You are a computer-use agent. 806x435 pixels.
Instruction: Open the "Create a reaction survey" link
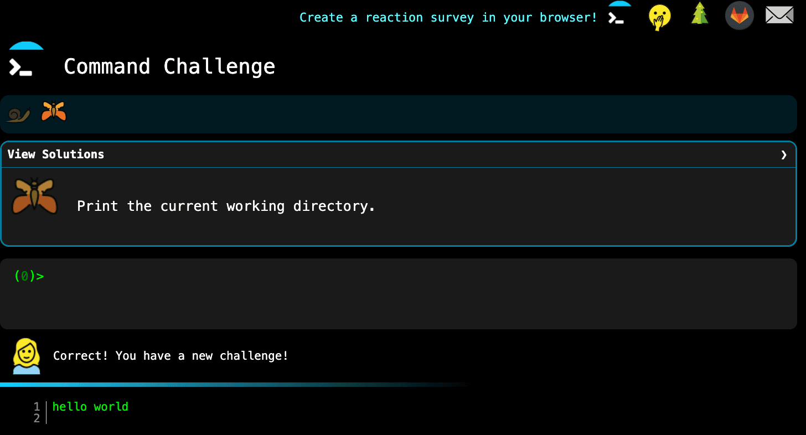pyautogui.click(x=448, y=18)
